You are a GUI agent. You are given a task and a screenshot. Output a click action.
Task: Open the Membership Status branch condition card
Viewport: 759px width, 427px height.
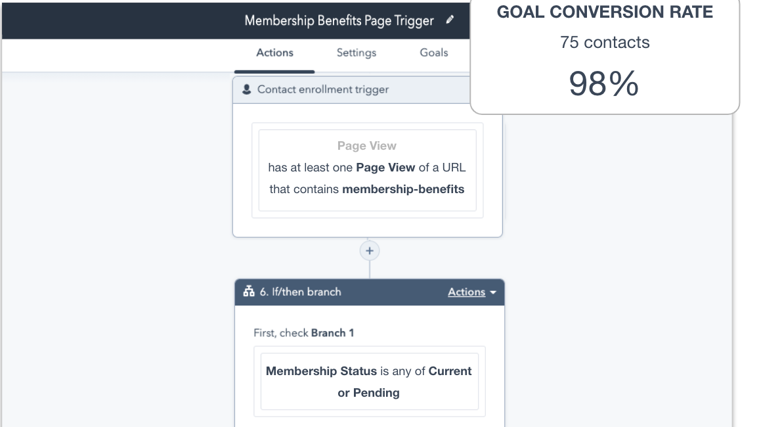tap(369, 382)
